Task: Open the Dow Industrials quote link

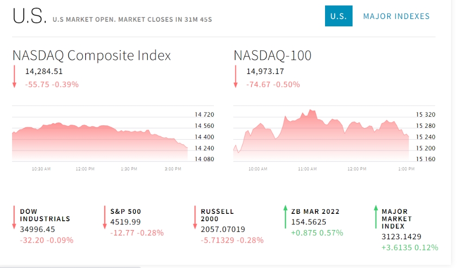Action: 45,215
